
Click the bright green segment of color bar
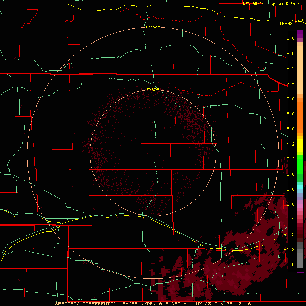pos(300,164)
